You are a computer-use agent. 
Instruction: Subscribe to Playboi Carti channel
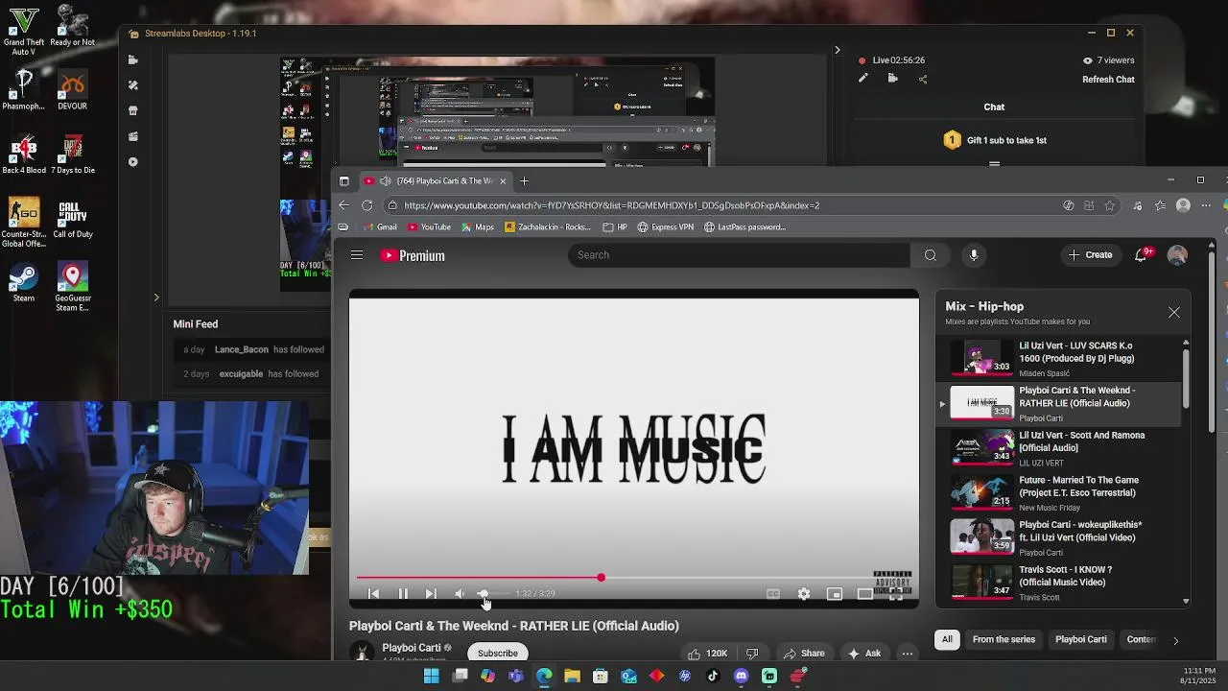tap(497, 653)
